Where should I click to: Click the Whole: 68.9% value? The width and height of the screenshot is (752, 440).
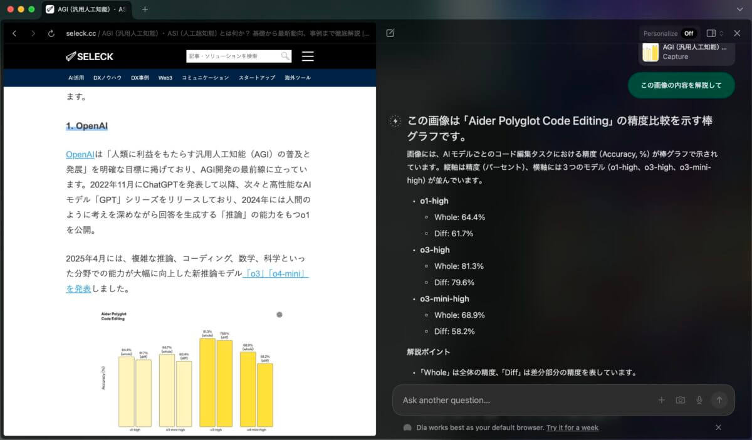(460, 315)
